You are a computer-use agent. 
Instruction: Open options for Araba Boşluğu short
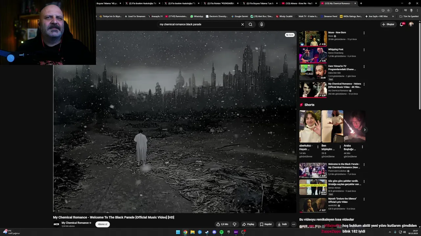coord(362,147)
